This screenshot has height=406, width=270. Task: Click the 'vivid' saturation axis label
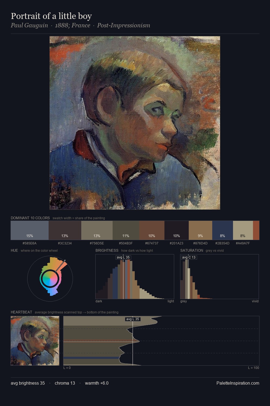pos(255,301)
